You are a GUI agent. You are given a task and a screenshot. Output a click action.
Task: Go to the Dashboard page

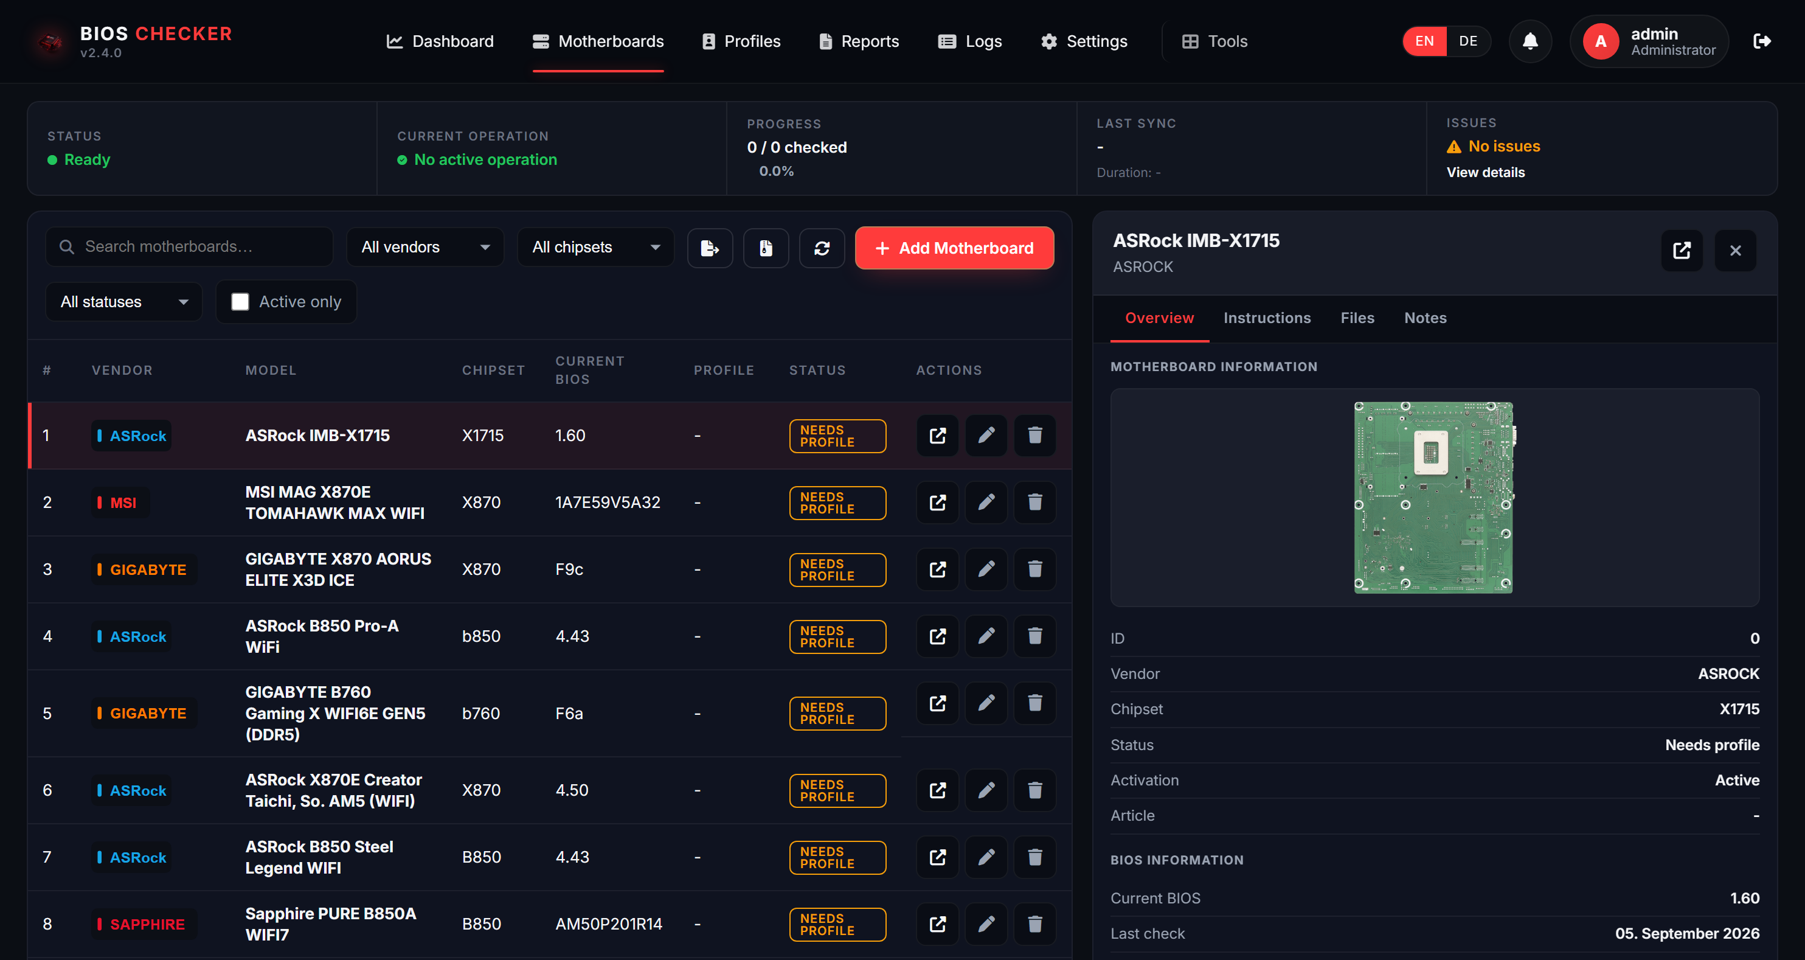(x=440, y=41)
